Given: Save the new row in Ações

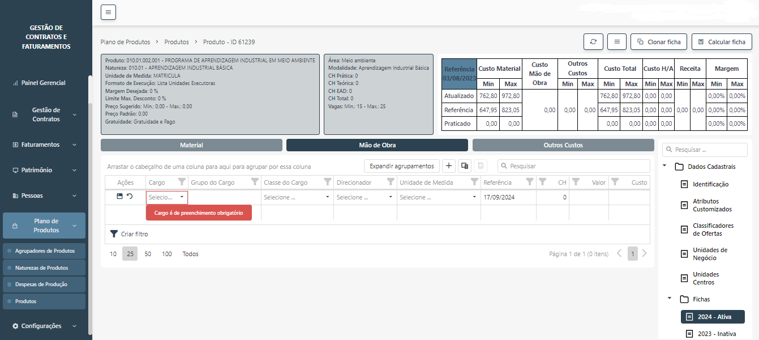Looking at the screenshot, I should tap(119, 196).
